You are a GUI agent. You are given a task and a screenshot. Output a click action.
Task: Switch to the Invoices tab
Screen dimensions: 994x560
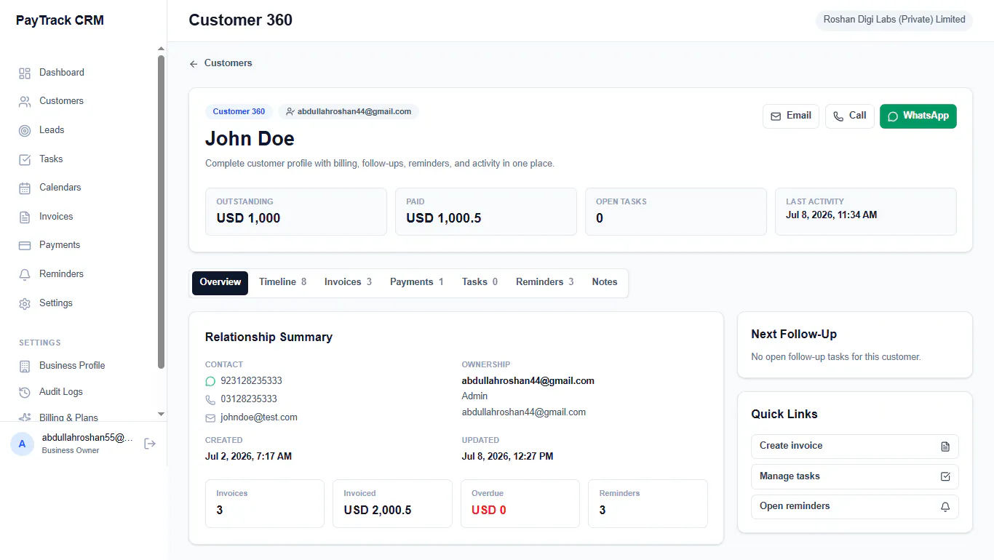click(348, 282)
